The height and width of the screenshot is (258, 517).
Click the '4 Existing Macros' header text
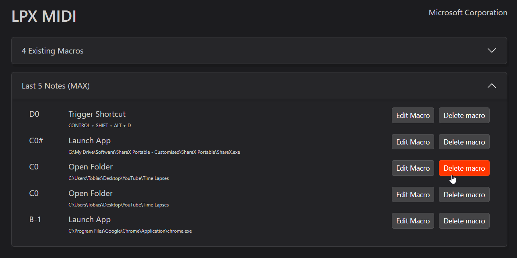tap(53, 51)
